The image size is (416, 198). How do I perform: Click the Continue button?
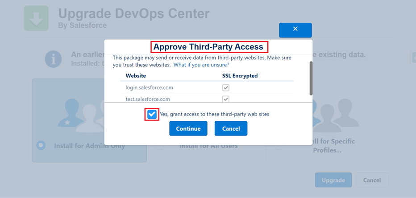coord(188,128)
